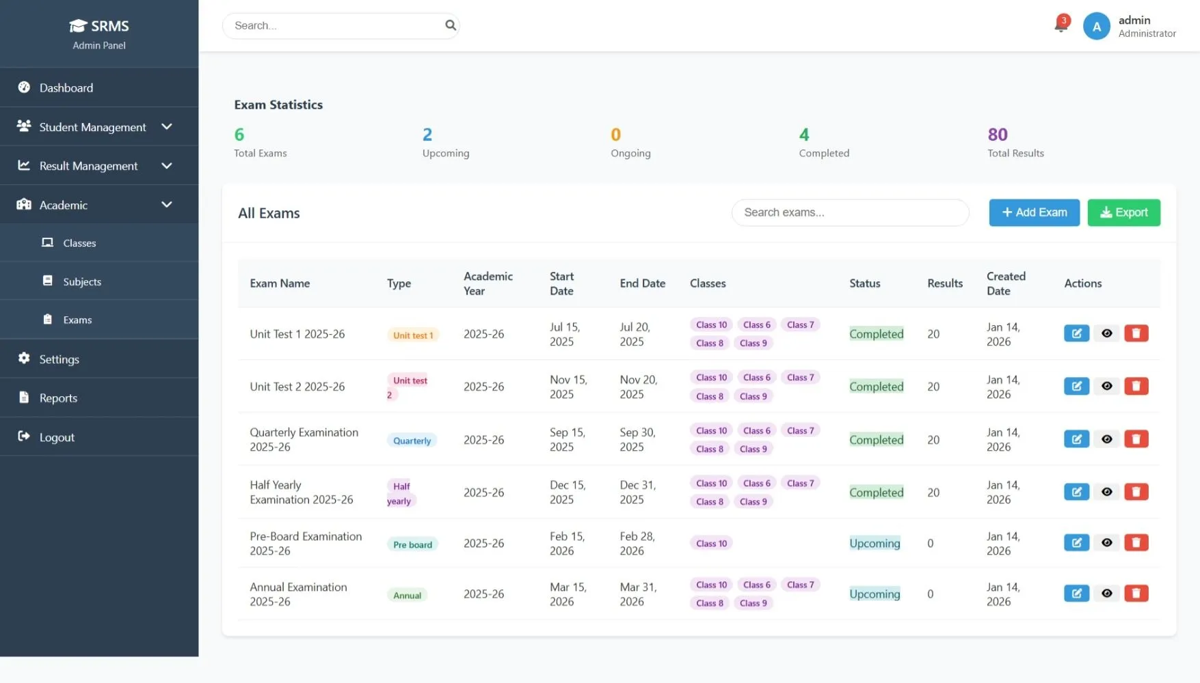Open Reports from the sidebar

click(59, 398)
